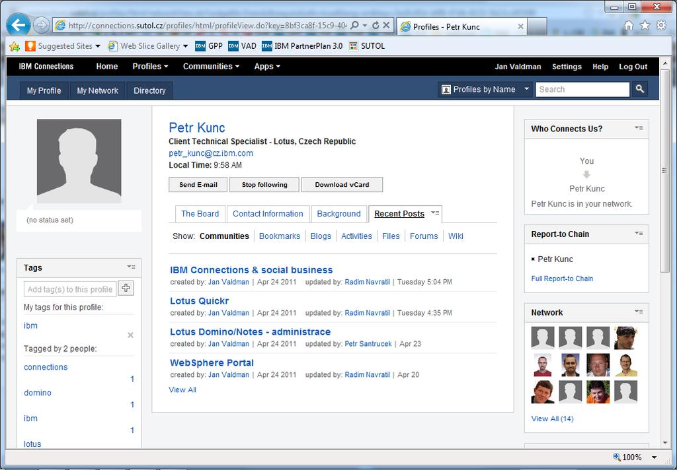This screenshot has width=677, height=470.
Task: Switch to Contact Information tab
Action: (x=268, y=214)
